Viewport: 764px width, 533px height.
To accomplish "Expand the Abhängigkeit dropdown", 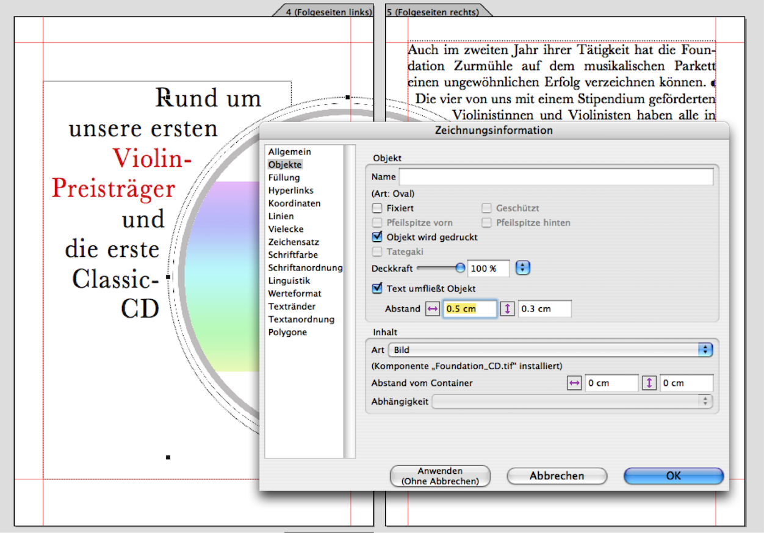I will (x=705, y=401).
